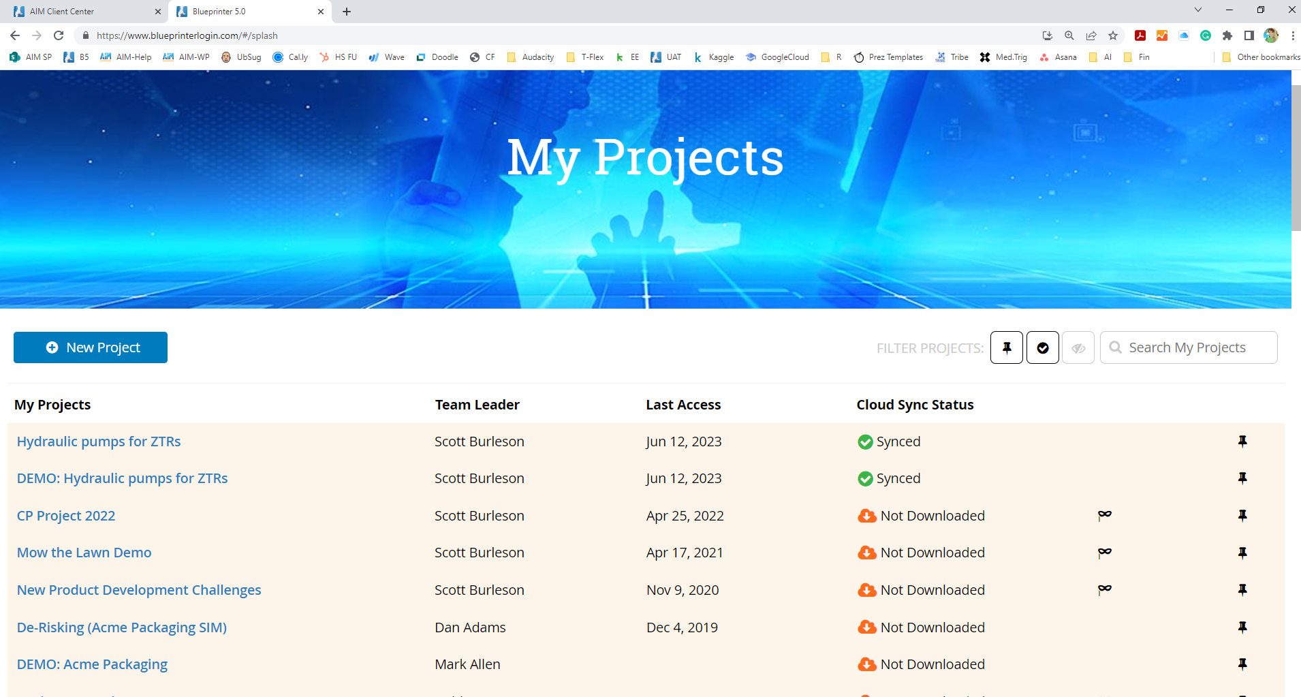
Task: Toggle the browser side panel icon
Action: click(x=1249, y=35)
